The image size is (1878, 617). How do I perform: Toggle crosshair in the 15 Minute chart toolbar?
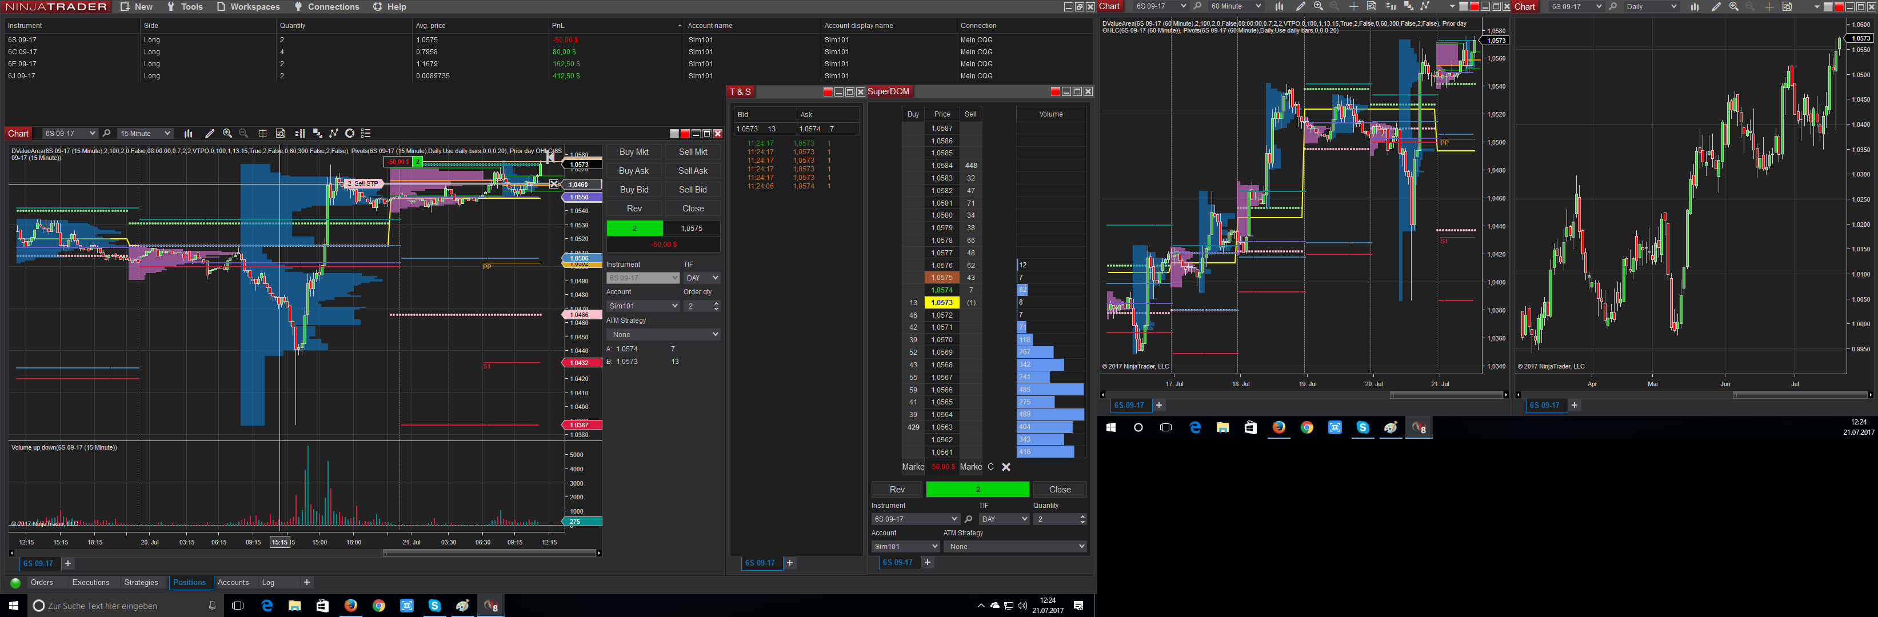click(262, 133)
